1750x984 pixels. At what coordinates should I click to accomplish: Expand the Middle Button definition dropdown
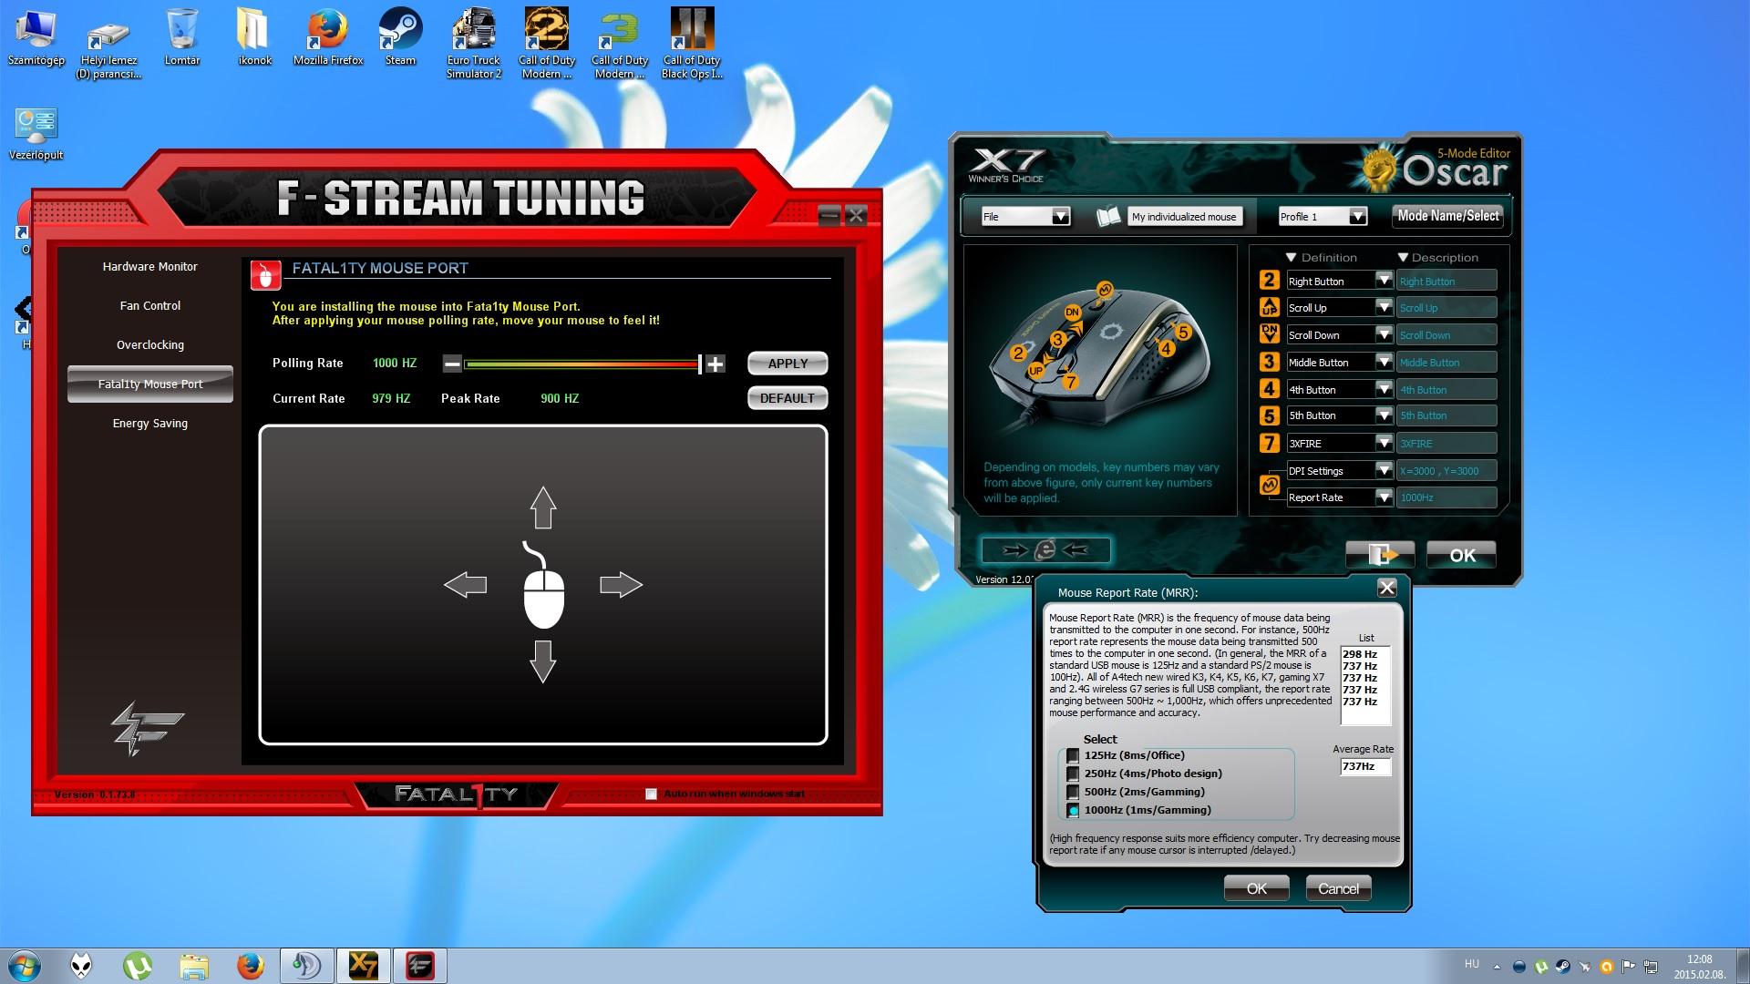[x=1384, y=362]
